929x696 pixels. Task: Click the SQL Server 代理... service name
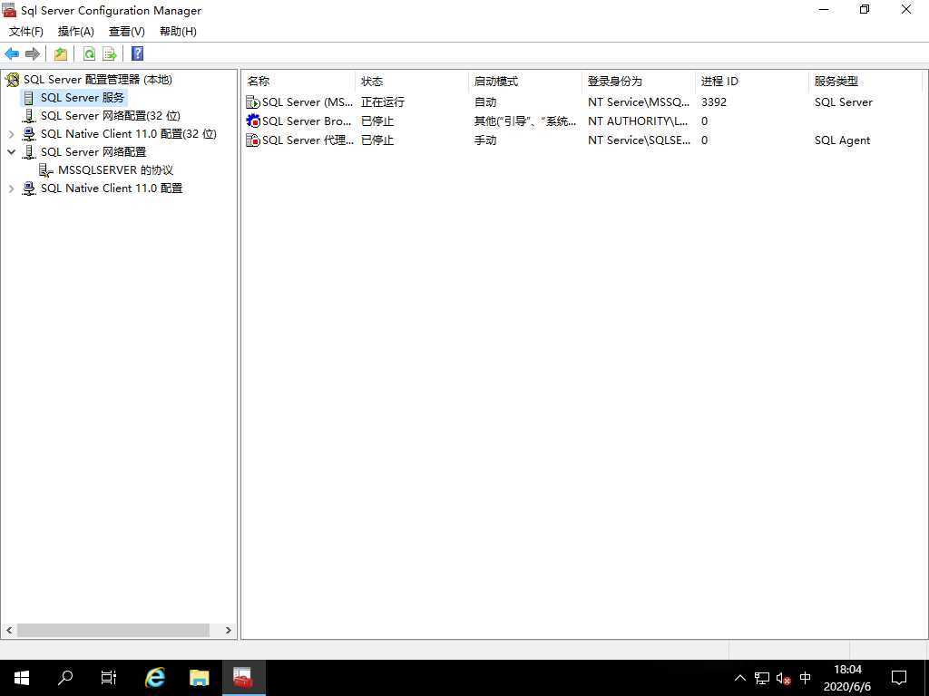click(x=308, y=140)
